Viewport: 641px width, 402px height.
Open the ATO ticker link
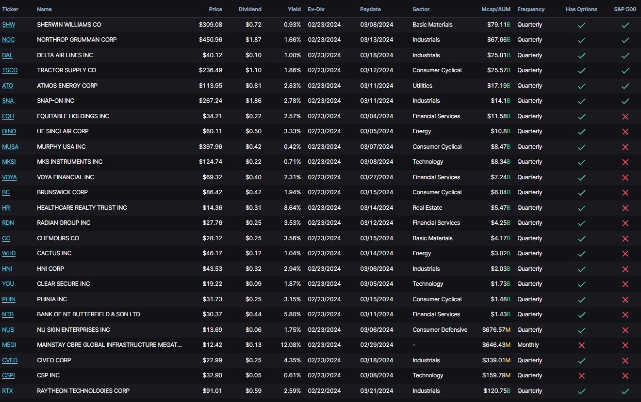click(8, 86)
